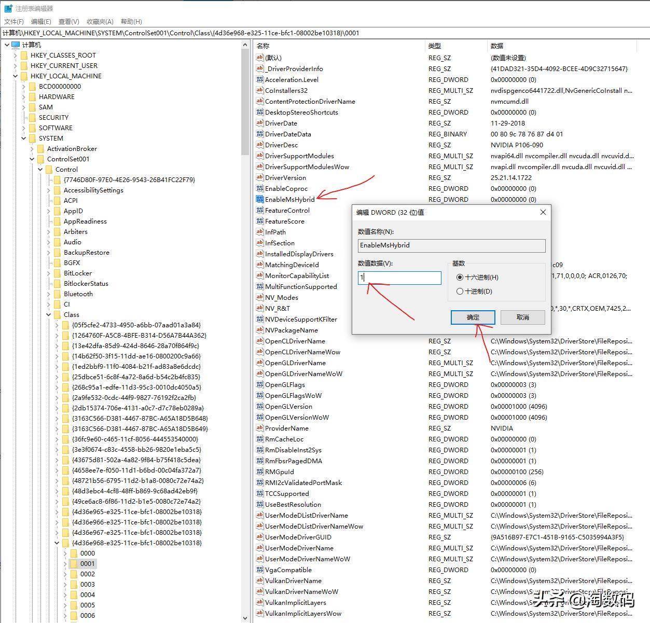The height and width of the screenshot is (623, 650).
Task: Click the 类型 column header
Action: click(456, 46)
